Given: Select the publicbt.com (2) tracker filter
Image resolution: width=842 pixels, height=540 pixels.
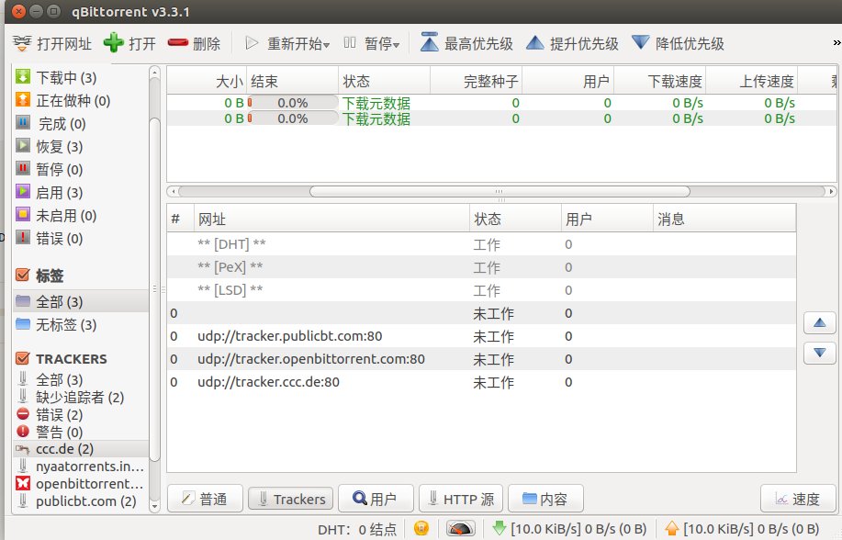Looking at the screenshot, I should click(81, 501).
